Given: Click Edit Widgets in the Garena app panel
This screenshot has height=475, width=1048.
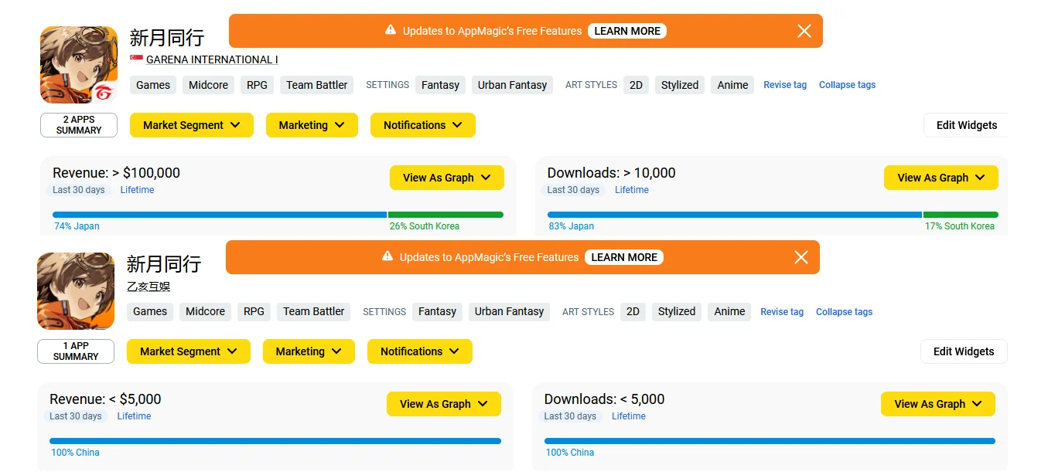Looking at the screenshot, I should 966,125.
